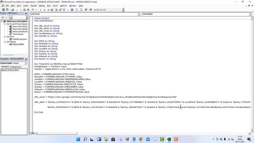Collapse the Microsoft Excel Objects folder
Screen dimensions: 254x143
5,24
